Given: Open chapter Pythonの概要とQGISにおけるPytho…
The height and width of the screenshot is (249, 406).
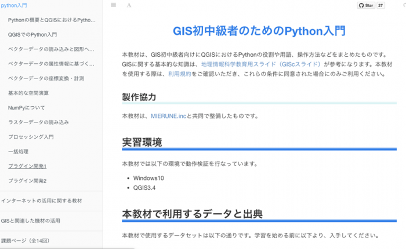Looking at the screenshot, I should coord(52,20).
